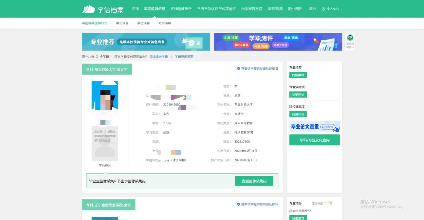Image resolution: width=424 pixels, height=220 pixels.
Task: View 在线验证报告 link for 东北财经大学 record
Action: tap(260, 69)
